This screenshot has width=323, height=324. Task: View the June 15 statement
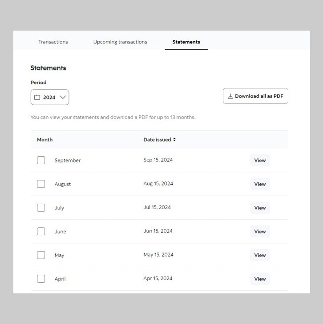click(260, 231)
